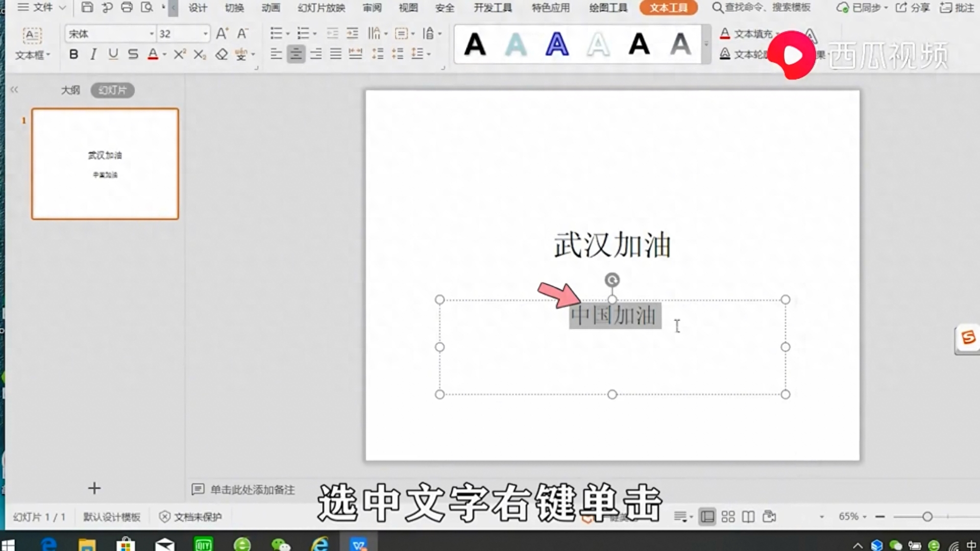The width and height of the screenshot is (980, 551).
Task: Toggle bold formatting
Action: coord(73,54)
